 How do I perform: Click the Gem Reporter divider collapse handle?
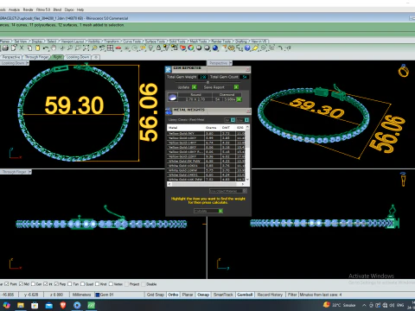(x=207, y=82)
